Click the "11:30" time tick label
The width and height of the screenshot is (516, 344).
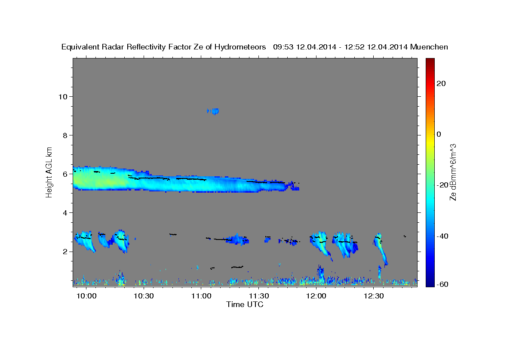[259, 296]
